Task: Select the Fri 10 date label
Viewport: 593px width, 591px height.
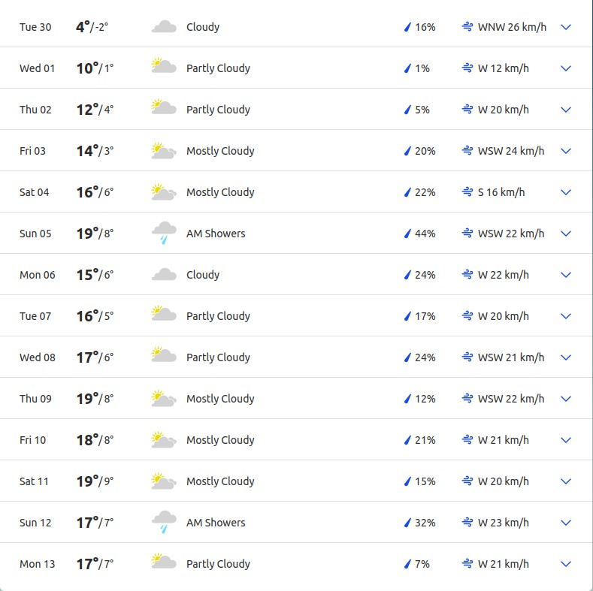Action: [32, 440]
